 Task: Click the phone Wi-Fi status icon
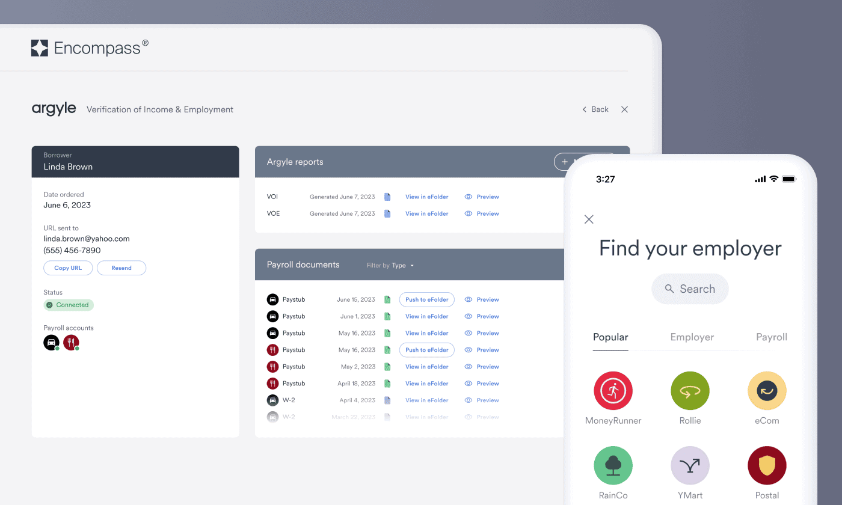point(774,179)
